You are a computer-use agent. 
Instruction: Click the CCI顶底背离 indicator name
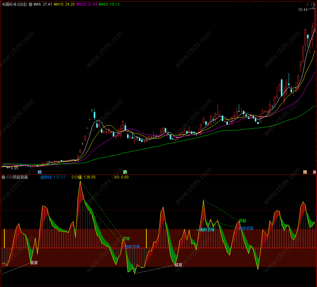pyautogui.click(x=17, y=177)
